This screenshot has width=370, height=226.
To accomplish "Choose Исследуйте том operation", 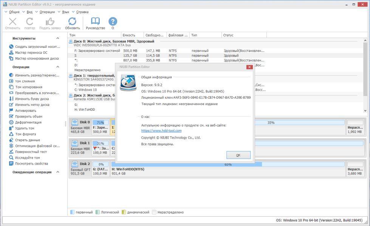I will click(x=25, y=157).
